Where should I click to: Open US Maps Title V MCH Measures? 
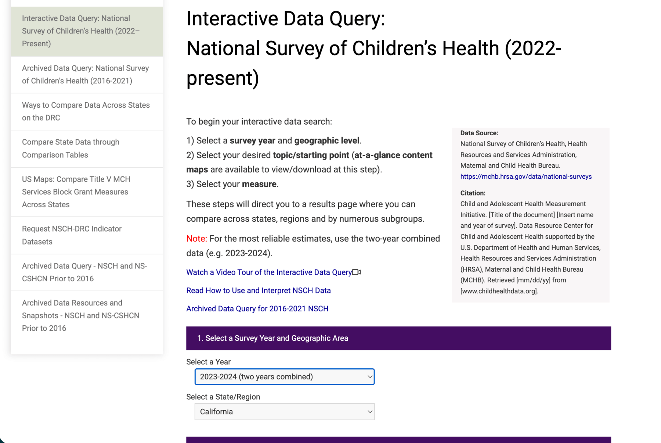click(x=87, y=192)
